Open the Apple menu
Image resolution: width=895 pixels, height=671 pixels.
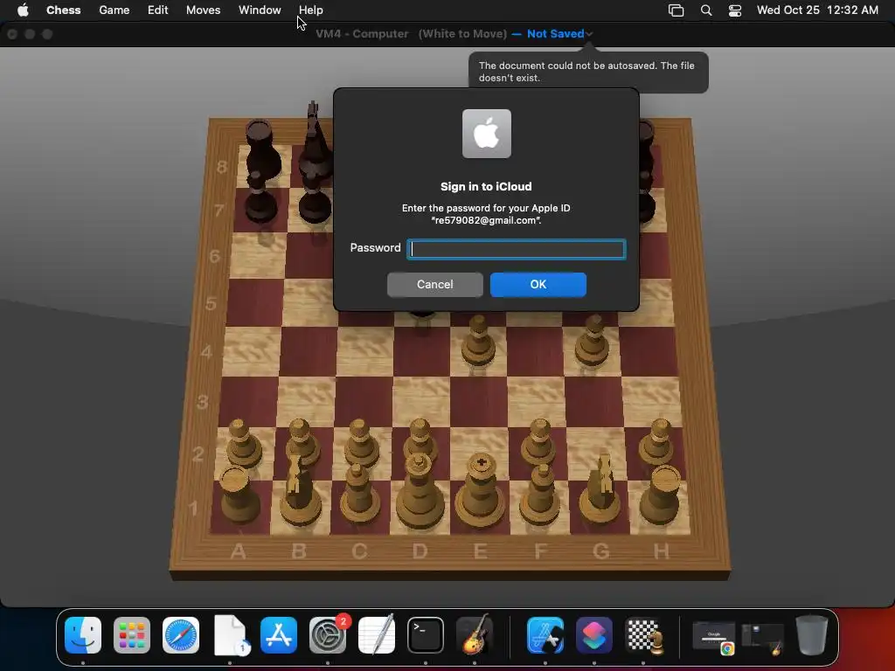click(23, 10)
